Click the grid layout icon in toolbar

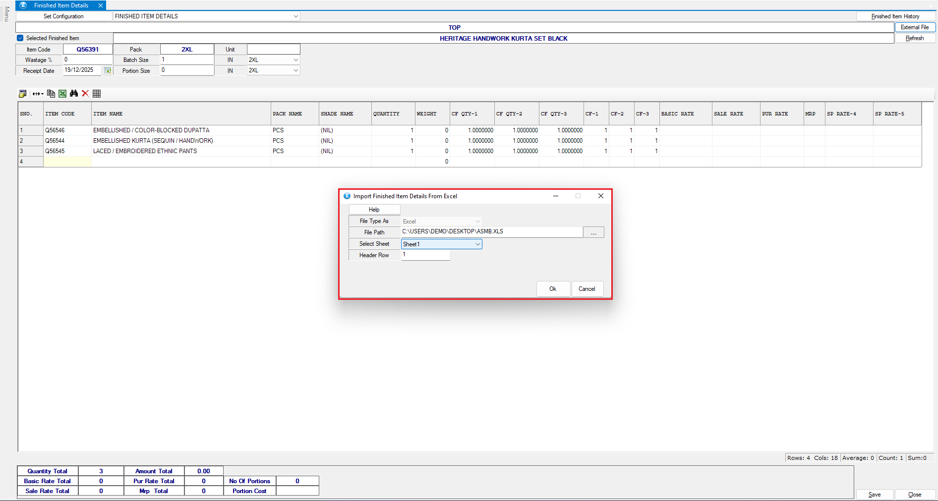click(x=97, y=94)
